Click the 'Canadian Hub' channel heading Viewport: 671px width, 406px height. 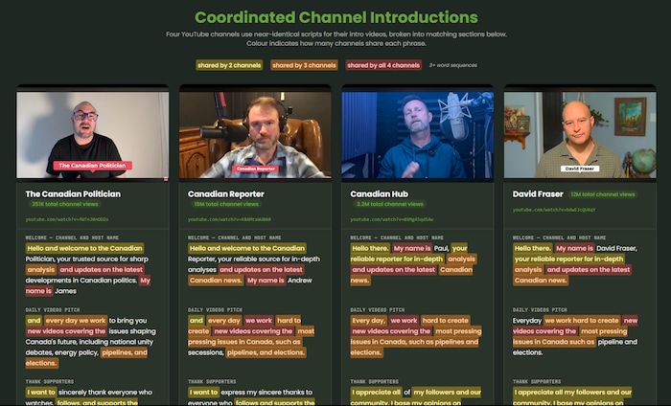pyautogui.click(x=380, y=194)
